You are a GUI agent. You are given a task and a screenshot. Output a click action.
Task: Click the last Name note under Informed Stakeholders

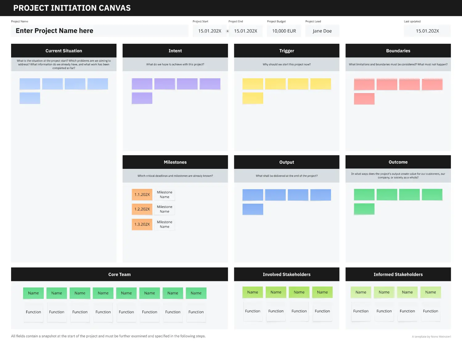click(431, 292)
